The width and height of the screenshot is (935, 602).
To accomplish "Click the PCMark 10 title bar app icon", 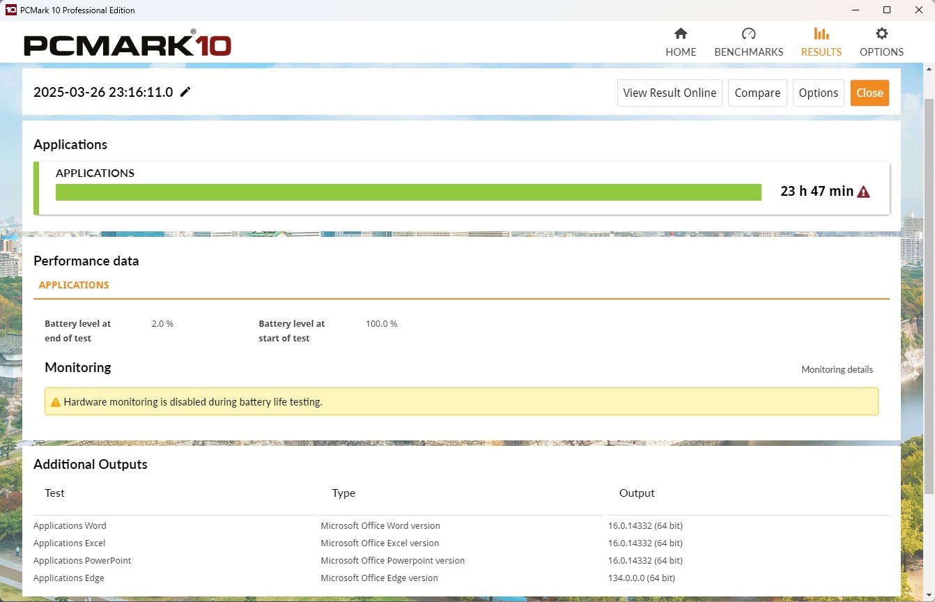I will click(x=10, y=10).
